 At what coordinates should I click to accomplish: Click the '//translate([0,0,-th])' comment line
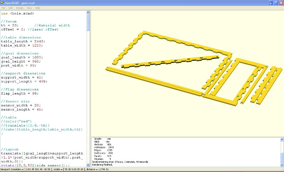coord(25,125)
